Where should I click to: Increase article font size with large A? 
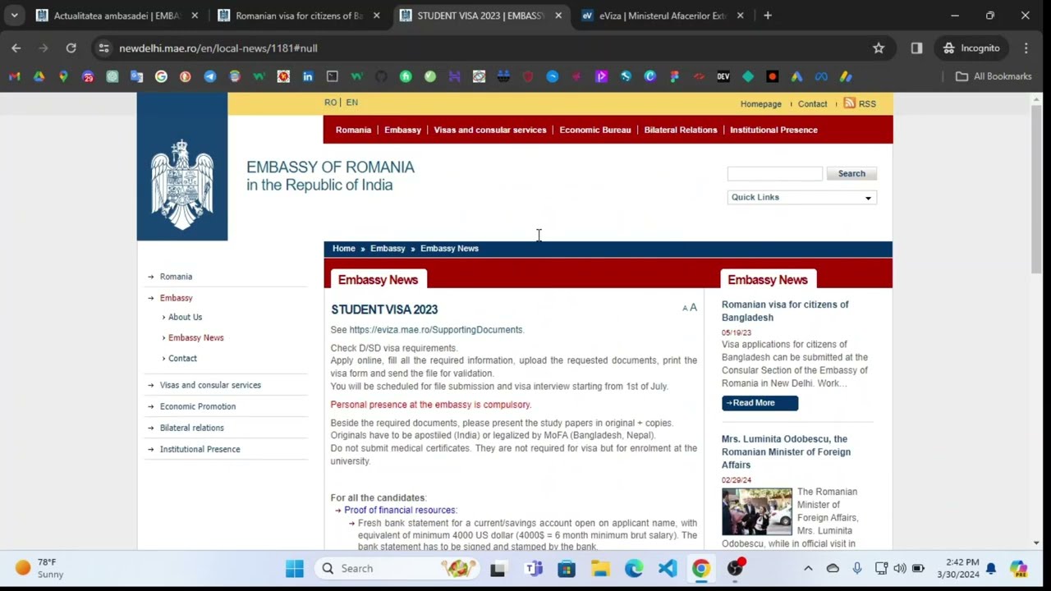tap(693, 307)
